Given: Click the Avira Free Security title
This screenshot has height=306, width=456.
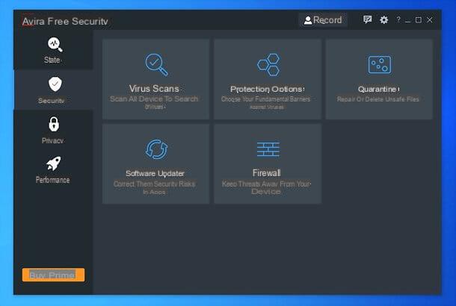Looking at the screenshot, I should coord(65,21).
